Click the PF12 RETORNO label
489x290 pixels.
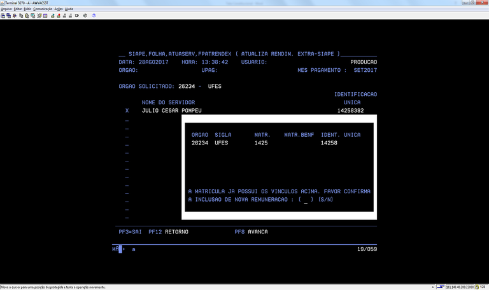pos(168,231)
